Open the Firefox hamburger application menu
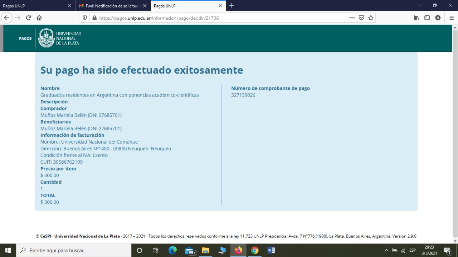The image size is (458, 257). coord(452,18)
